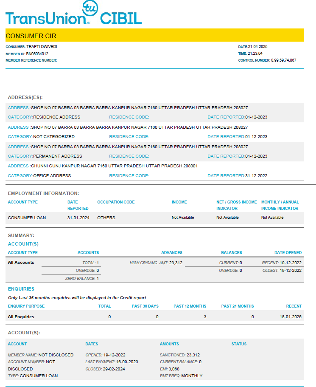
Task: Click ENQUIRY PURPOSE column header
Action: click(x=26, y=306)
